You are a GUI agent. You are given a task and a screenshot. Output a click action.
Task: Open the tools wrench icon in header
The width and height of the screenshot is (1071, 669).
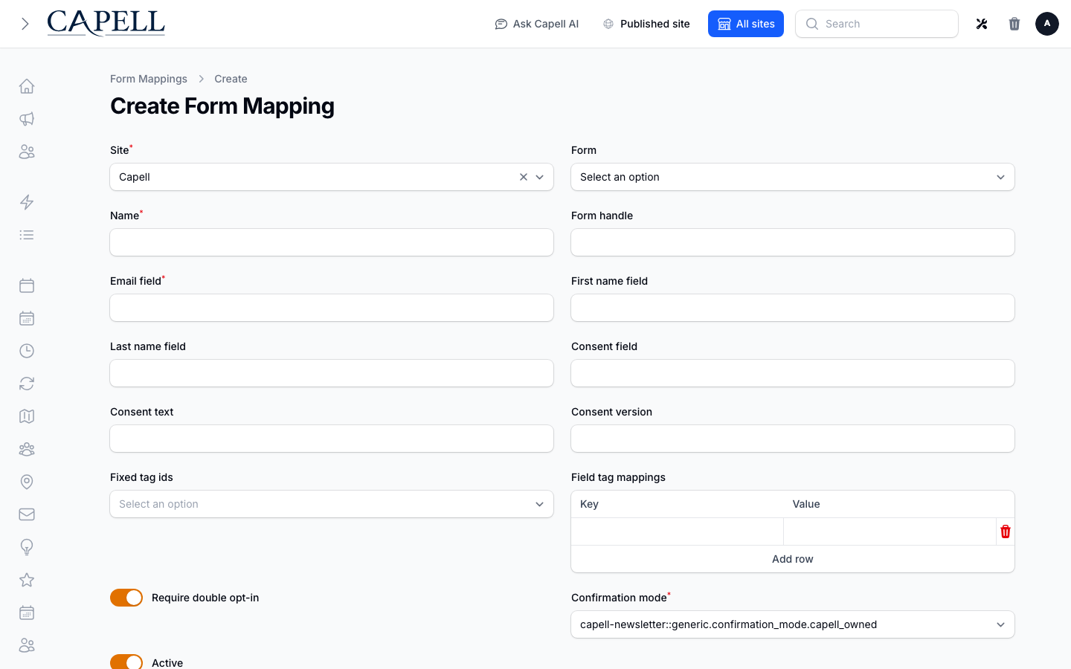click(x=982, y=24)
